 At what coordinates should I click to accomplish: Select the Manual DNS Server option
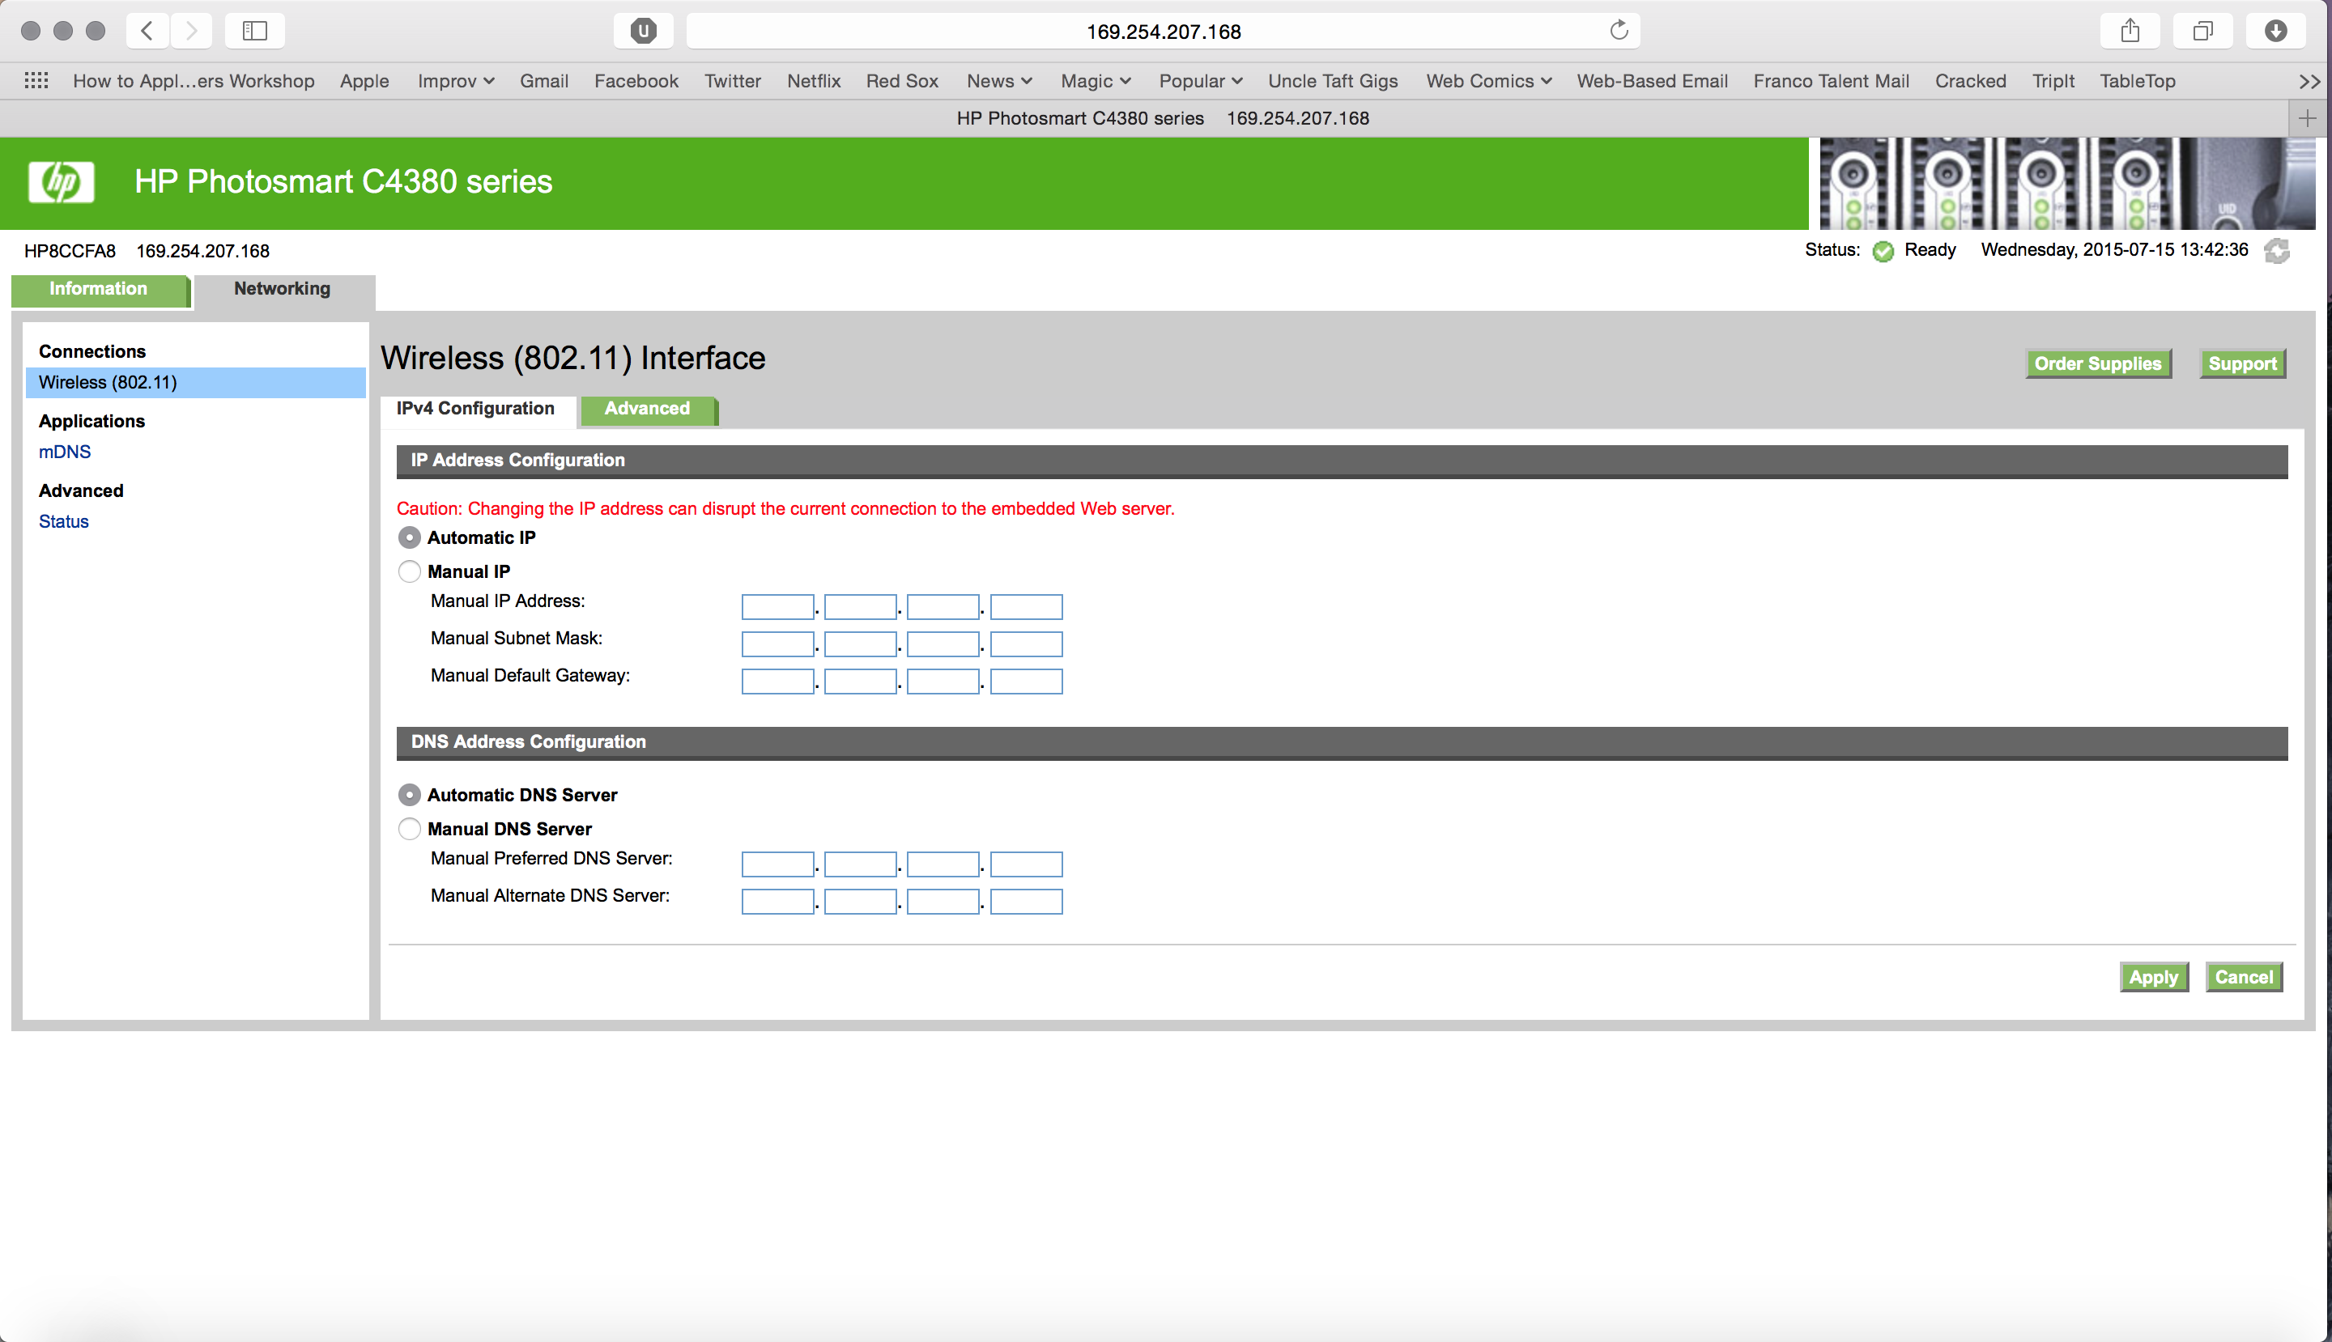coord(410,829)
